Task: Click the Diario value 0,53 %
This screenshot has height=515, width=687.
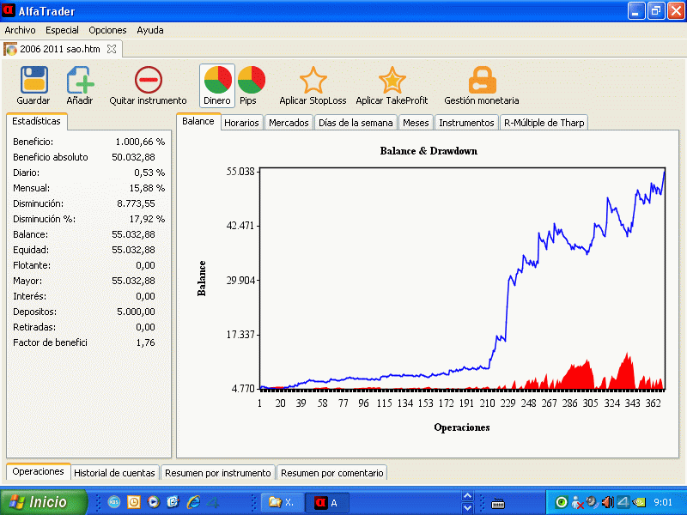Action: [149, 173]
